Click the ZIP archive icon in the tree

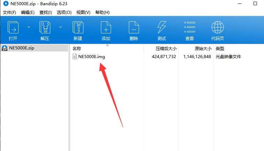coord(5,48)
